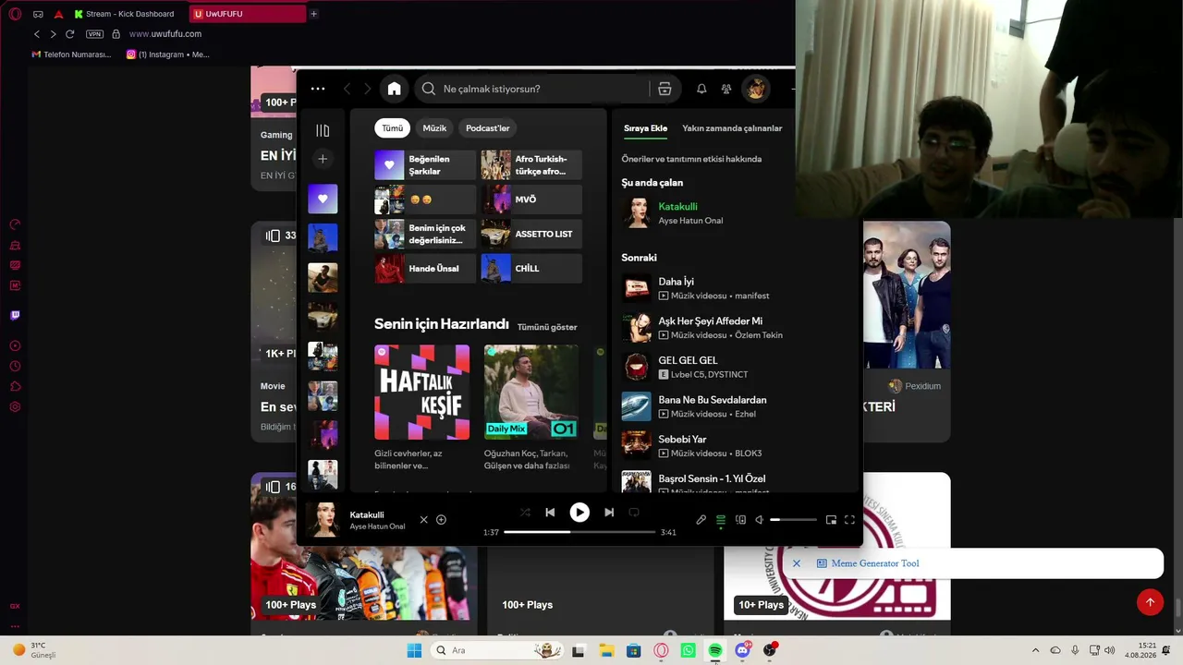Play GEL GEL GEL from the queue

[736, 368]
